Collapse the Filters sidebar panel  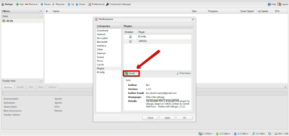tap(41, 11)
